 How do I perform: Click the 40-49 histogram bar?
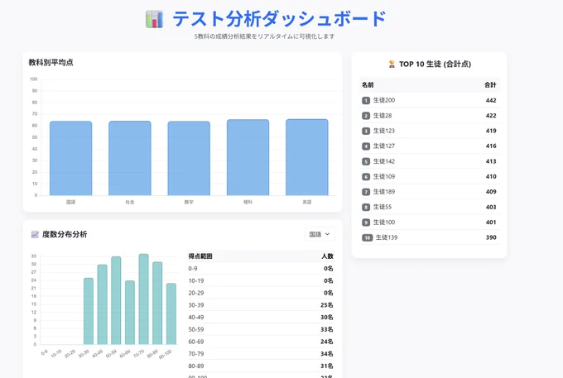point(103,304)
